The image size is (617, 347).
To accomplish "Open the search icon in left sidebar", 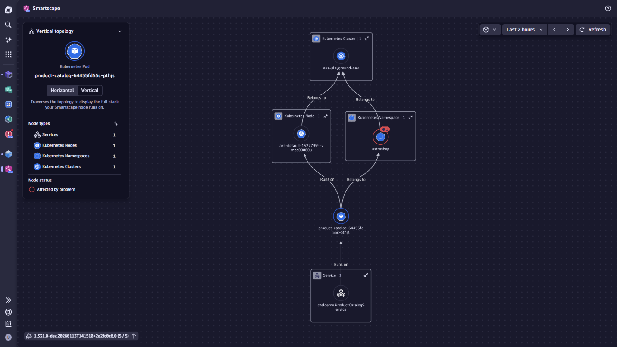I will pos(8,25).
